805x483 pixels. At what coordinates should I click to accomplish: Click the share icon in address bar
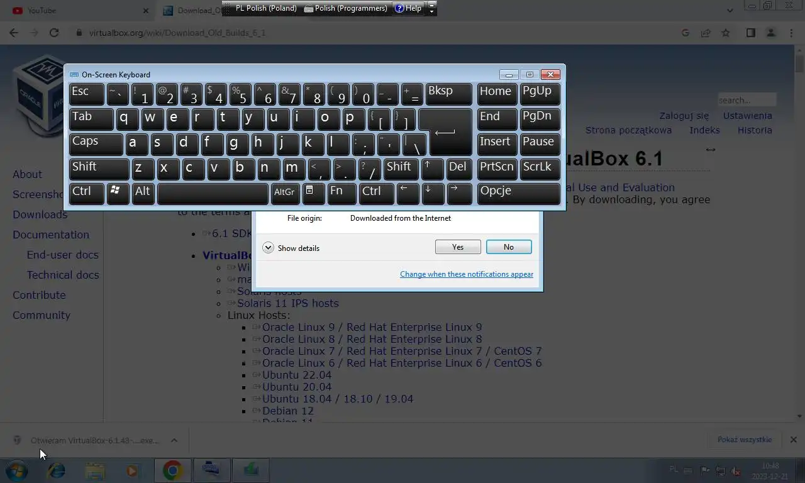(x=706, y=33)
